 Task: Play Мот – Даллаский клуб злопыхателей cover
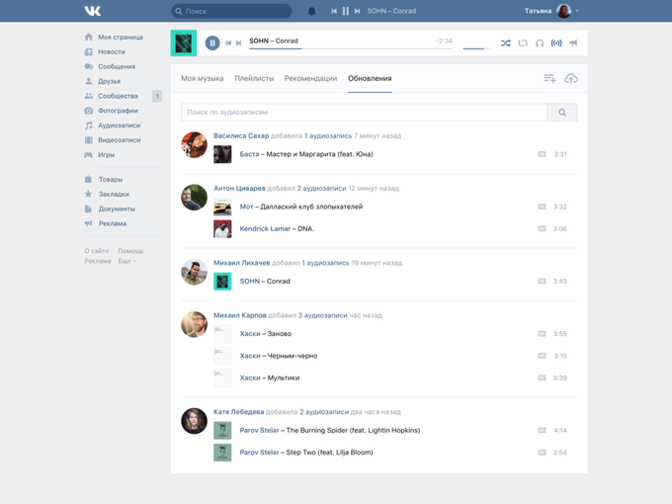click(222, 207)
